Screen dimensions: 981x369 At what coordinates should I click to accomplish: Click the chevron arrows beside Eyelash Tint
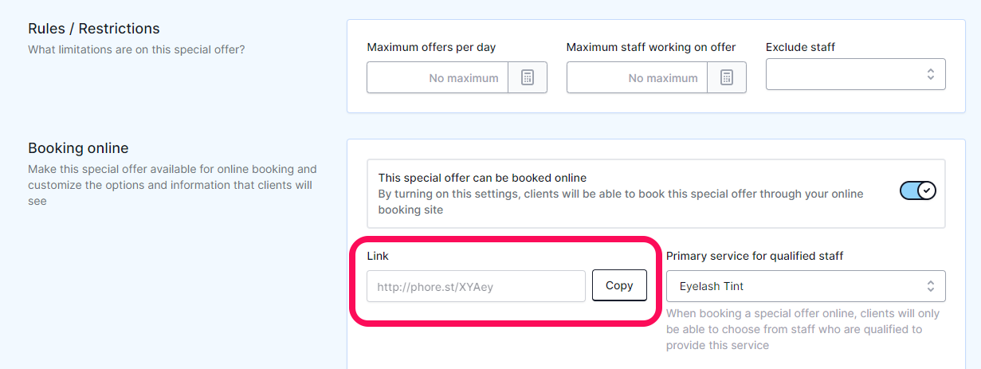pos(930,286)
